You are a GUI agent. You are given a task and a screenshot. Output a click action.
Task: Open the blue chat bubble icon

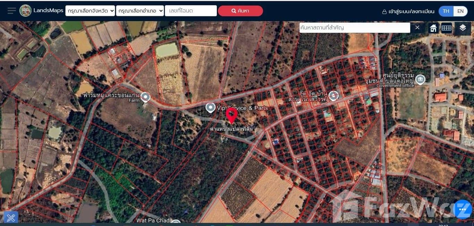[x=462, y=209]
